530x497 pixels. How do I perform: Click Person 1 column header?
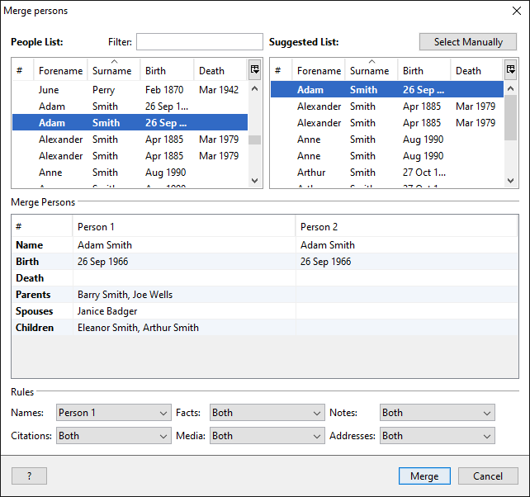[184, 226]
